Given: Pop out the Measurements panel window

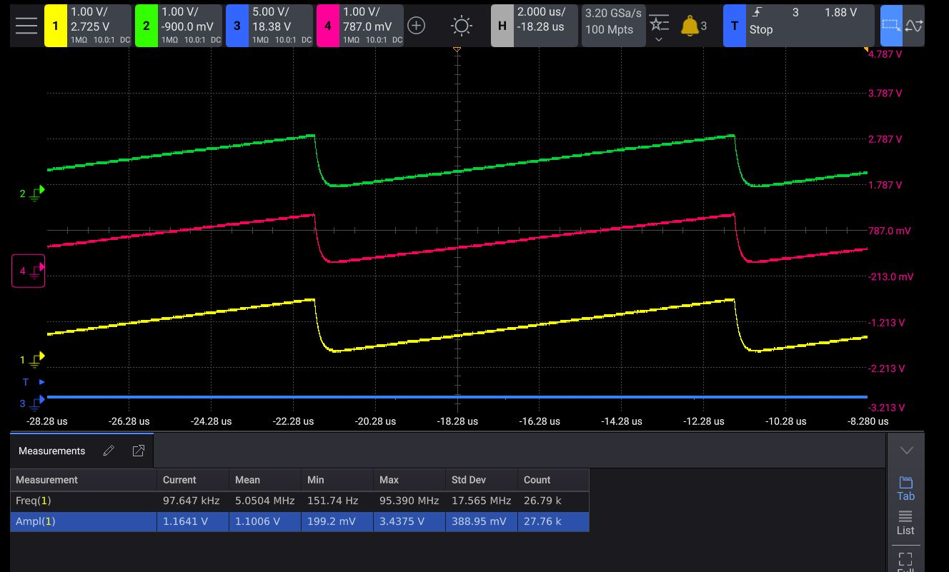Looking at the screenshot, I should [139, 451].
